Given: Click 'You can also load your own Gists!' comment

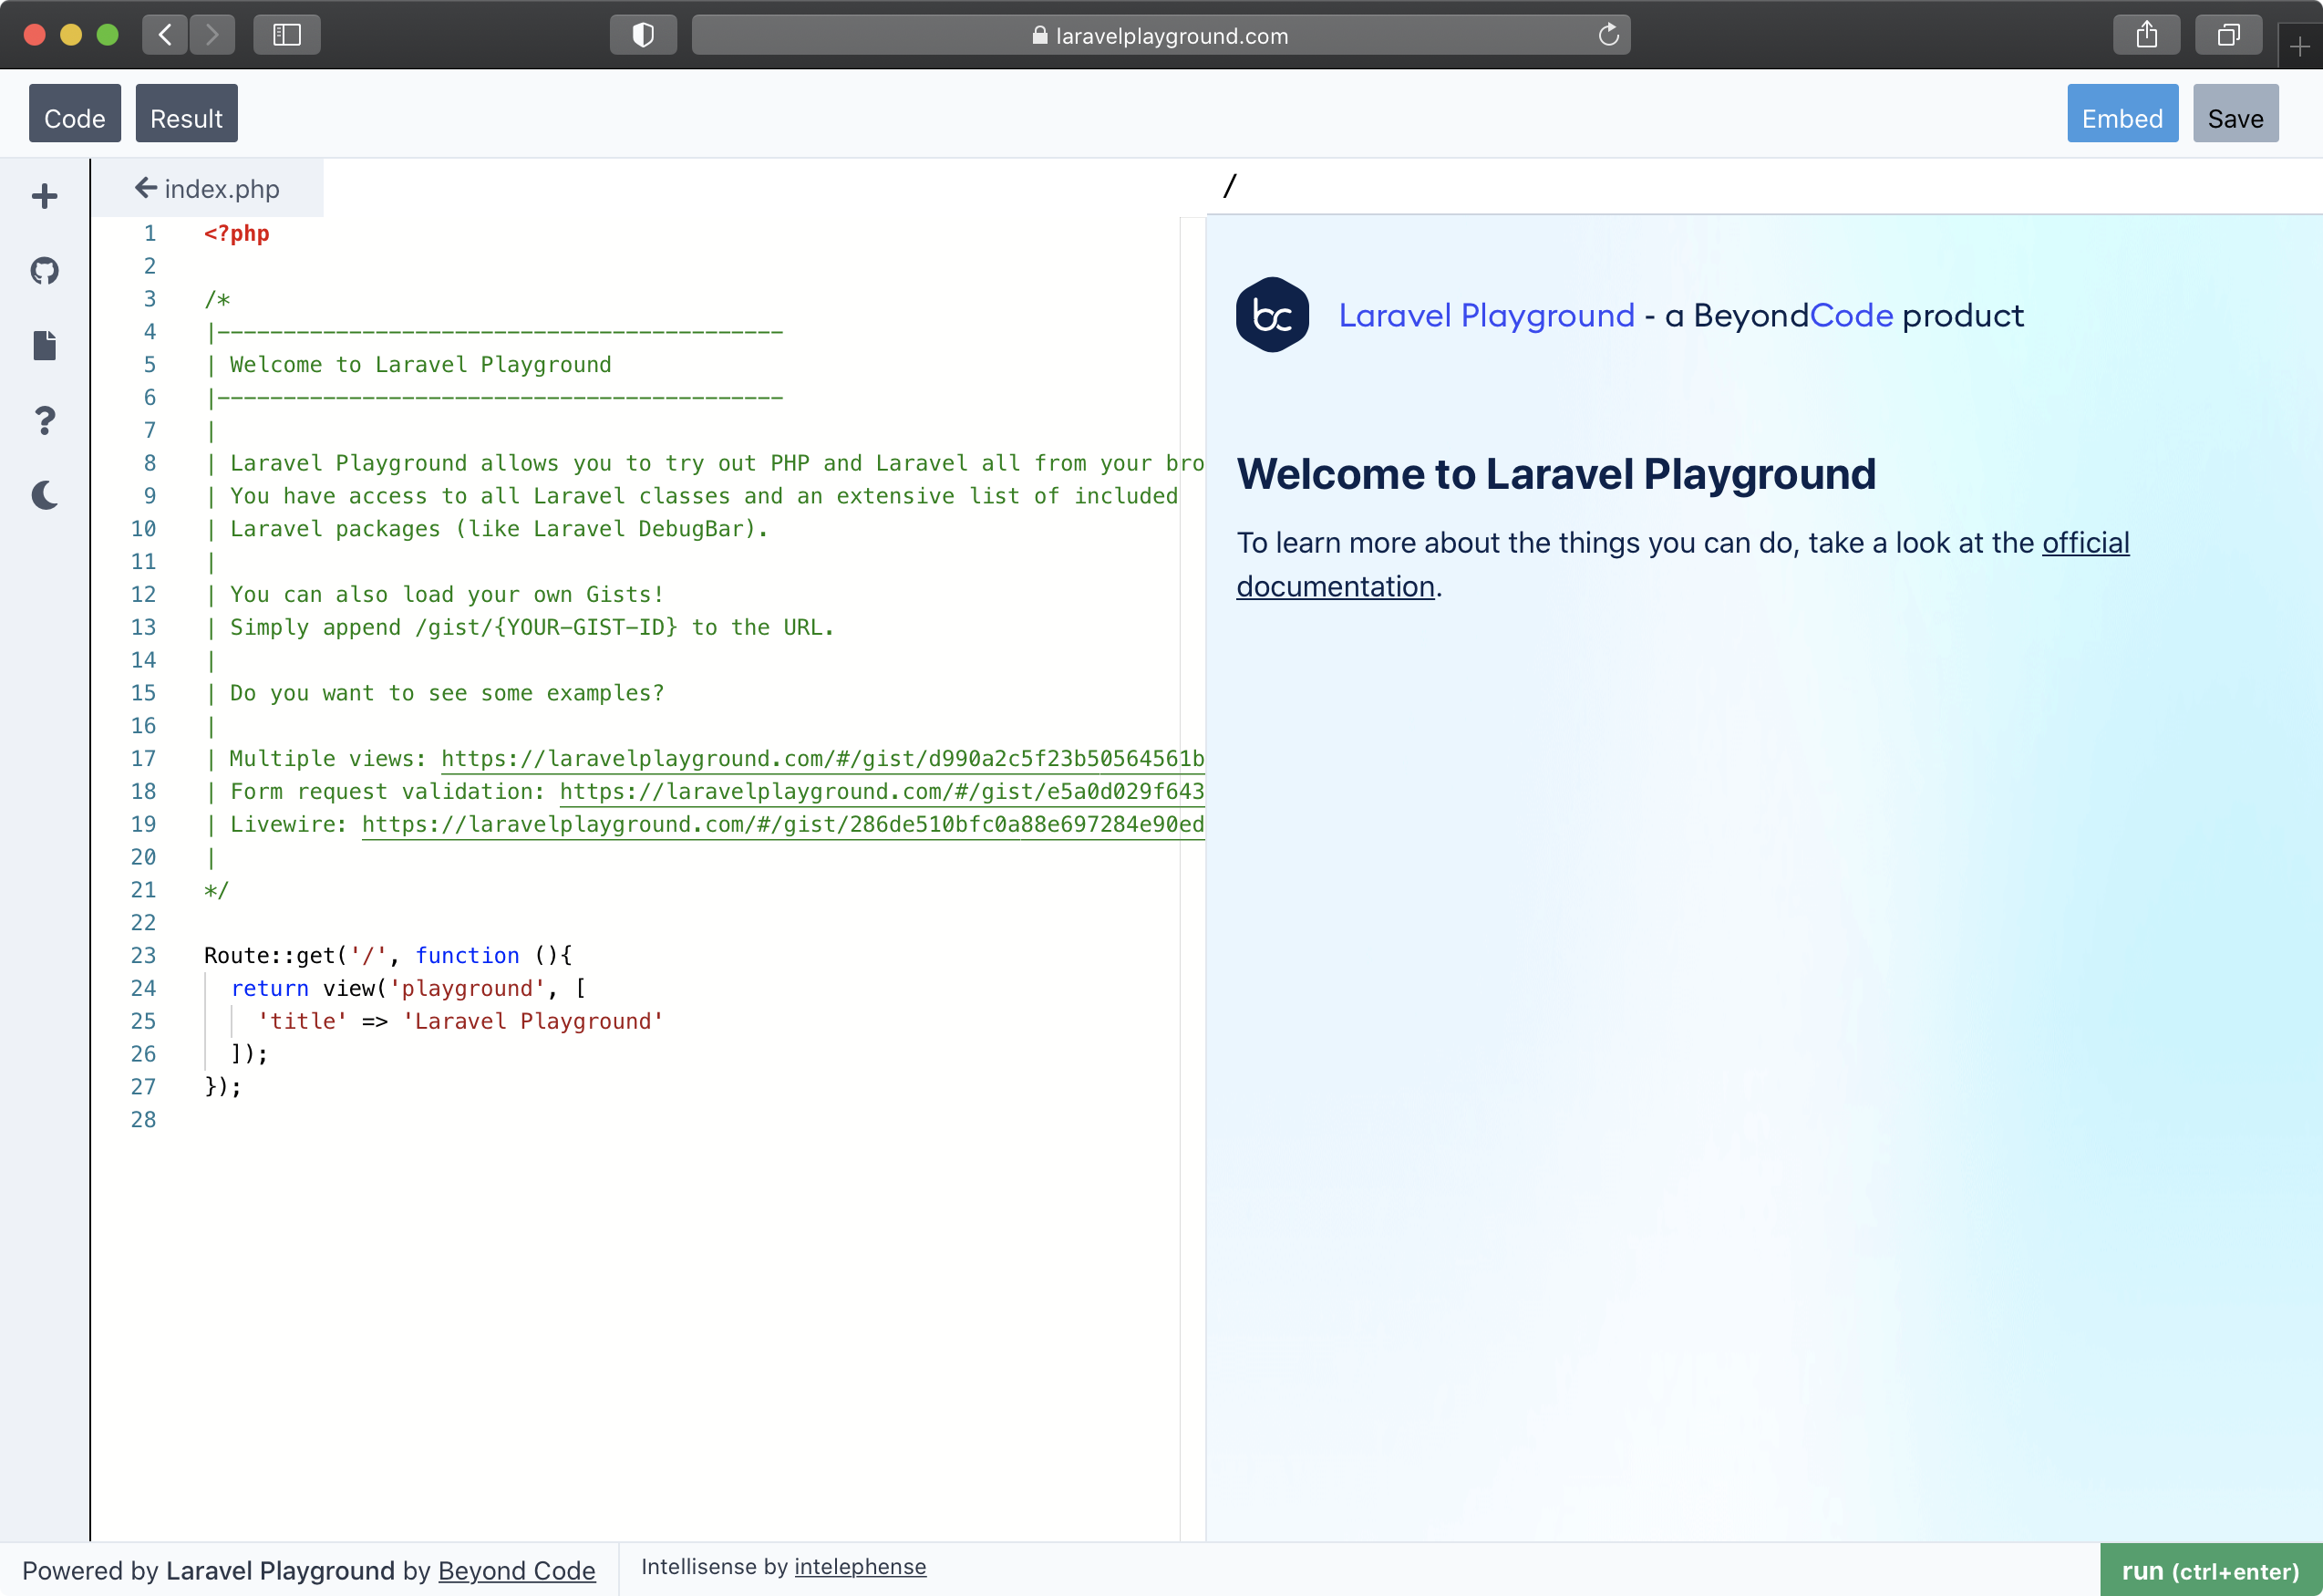Looking at the screenshot, I should click(447, 594).
